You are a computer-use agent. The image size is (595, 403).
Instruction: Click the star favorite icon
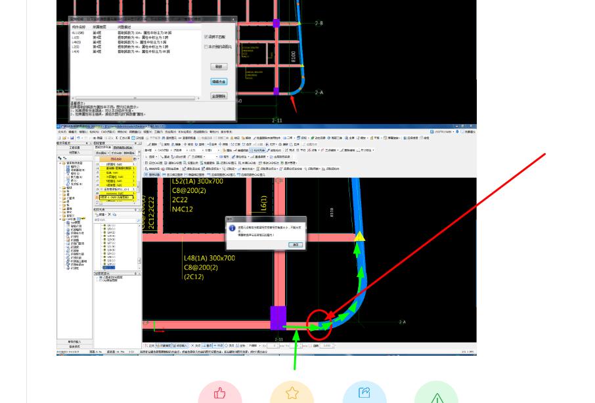[x=292, y=392]
